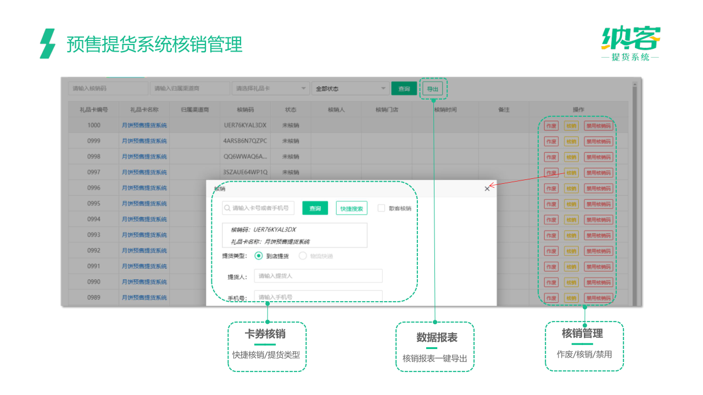The width and height of the screenshot is (703, 395).
Task: Select the 物流快递 radio option
Action: (303, 256)
